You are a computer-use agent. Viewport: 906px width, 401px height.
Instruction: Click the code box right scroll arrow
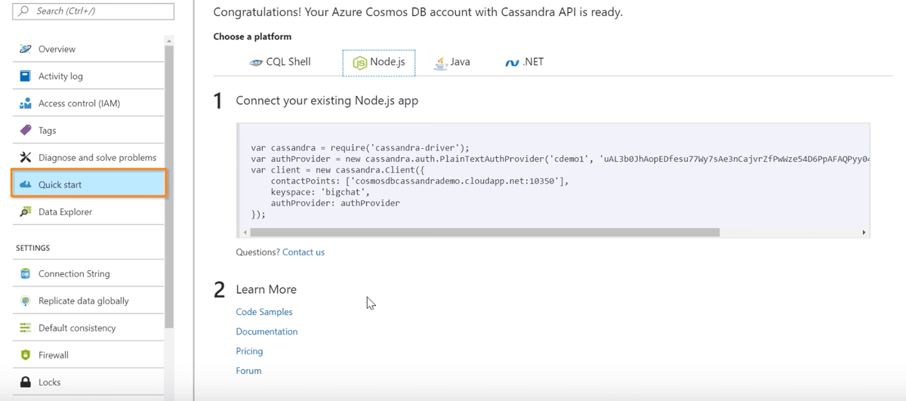tap(864, 233)
